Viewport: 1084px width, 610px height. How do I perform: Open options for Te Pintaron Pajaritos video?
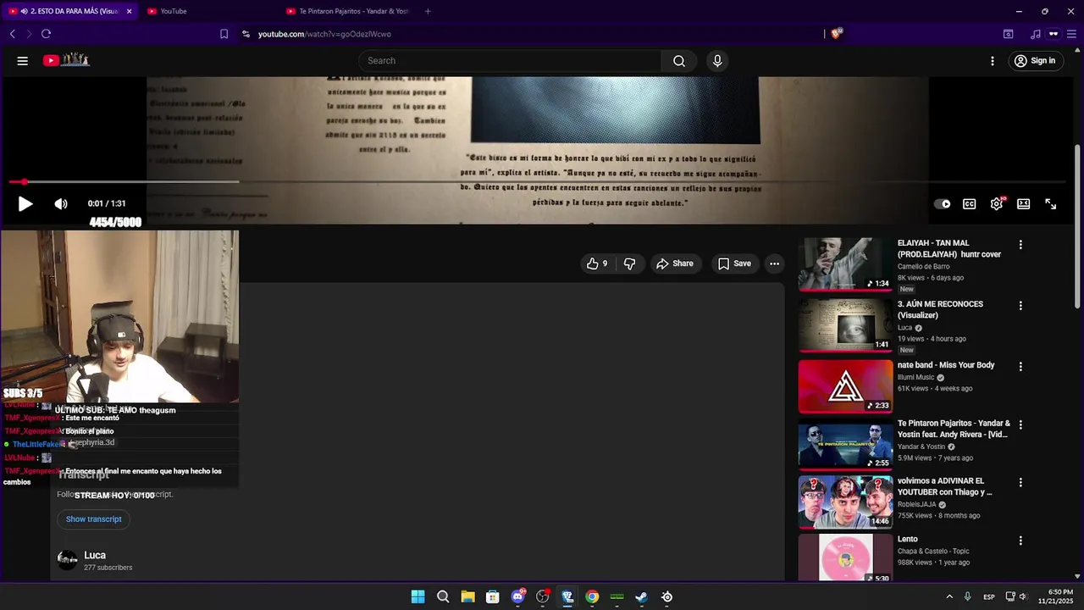tap(1020, 424)
